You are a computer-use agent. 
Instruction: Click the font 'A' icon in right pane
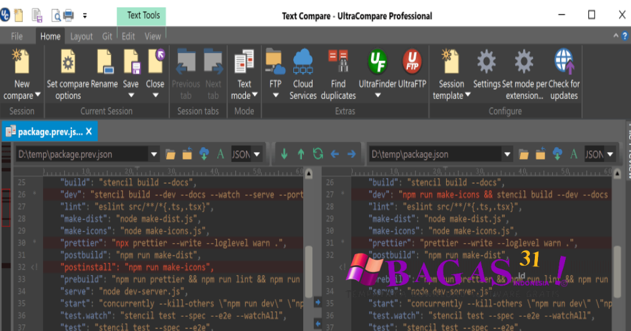coord(574,154)
